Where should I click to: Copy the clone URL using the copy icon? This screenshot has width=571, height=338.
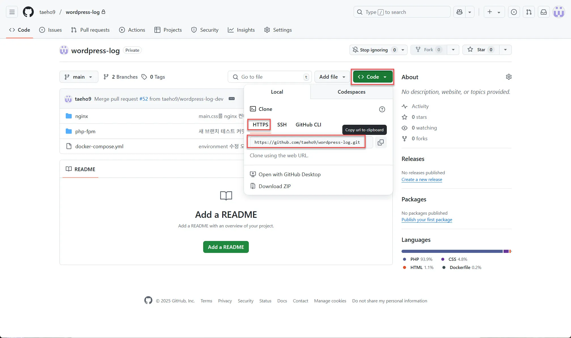pyautogui.click(x=381, y=142)
